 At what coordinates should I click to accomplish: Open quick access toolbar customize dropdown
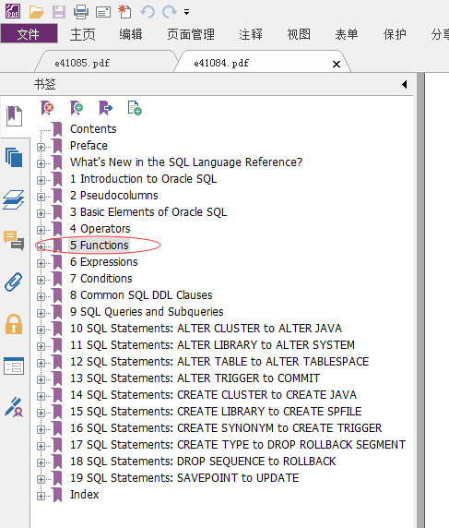coord(186,12)
